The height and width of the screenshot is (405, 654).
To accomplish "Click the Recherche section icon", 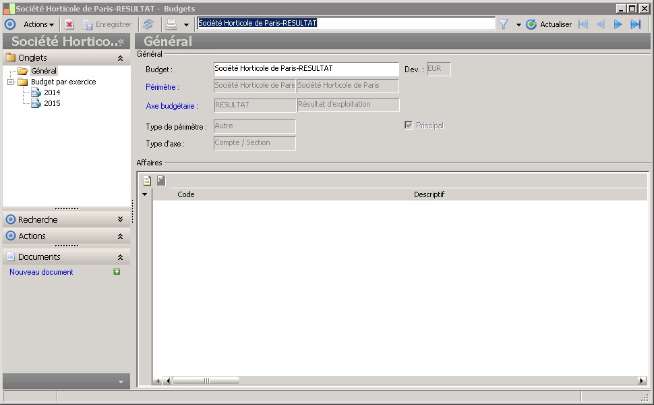I will tap(11, 219).
